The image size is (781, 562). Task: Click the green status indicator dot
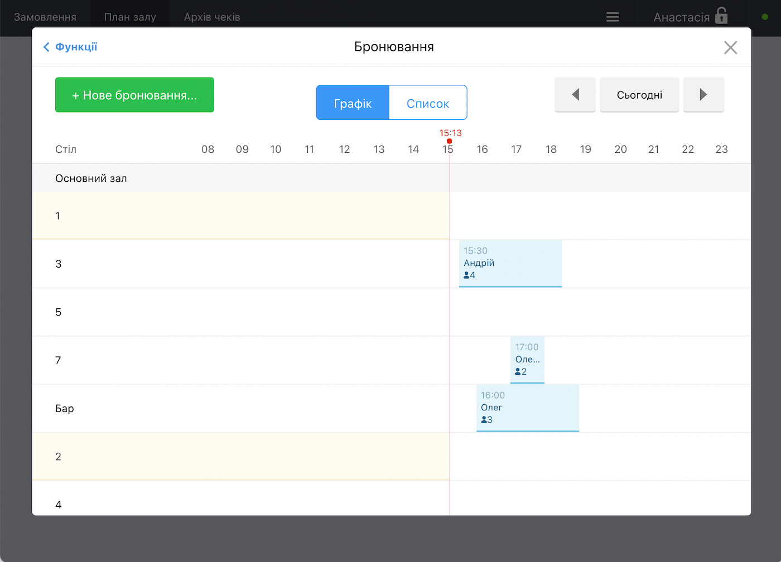765,17
